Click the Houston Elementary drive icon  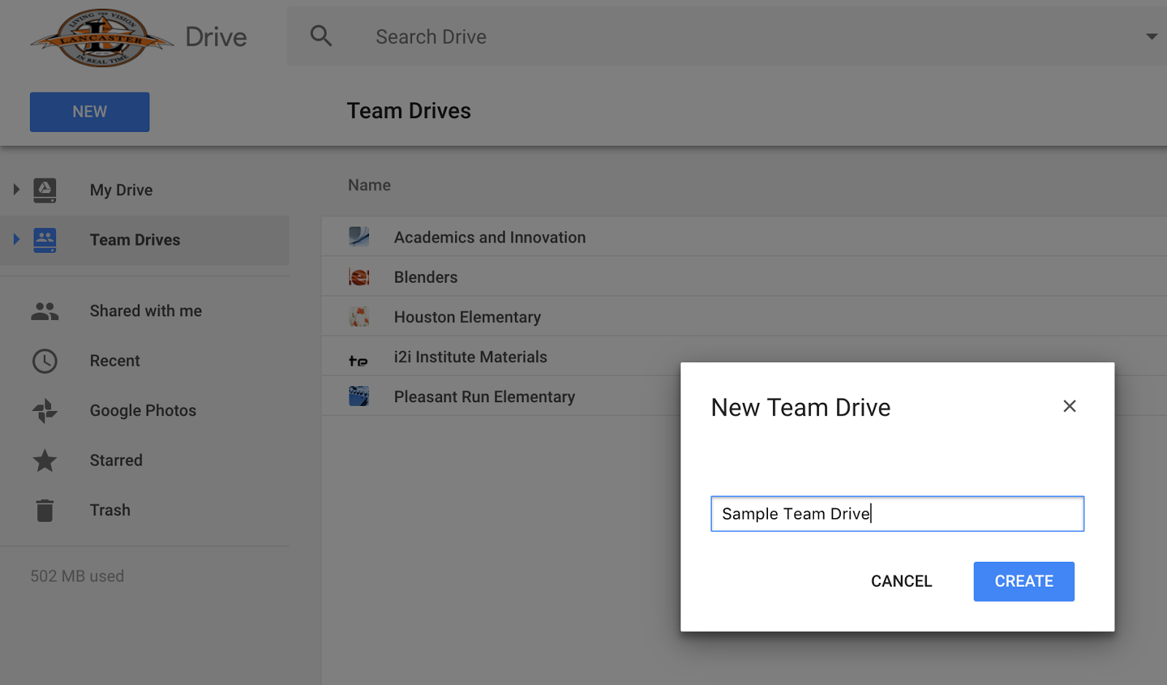tap(359, 317)
